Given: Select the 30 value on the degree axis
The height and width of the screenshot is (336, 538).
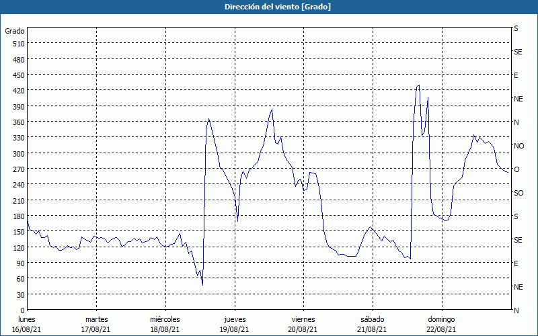Looking at the screenshot, I should tap(21, 295).
